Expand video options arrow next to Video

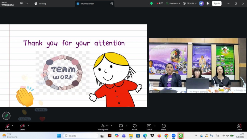pyautogui.click(x=28, y=126)
